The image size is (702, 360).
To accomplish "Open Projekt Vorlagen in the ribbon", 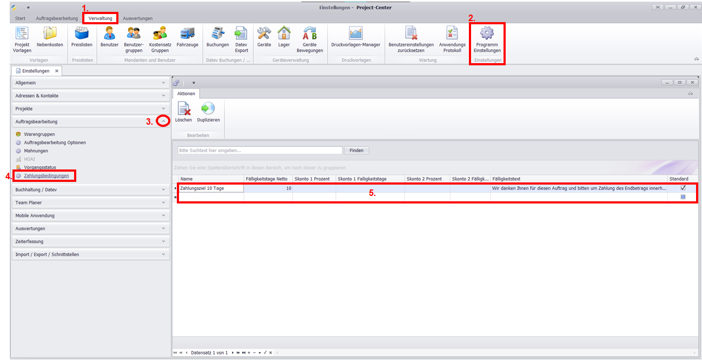I will 22,33.
